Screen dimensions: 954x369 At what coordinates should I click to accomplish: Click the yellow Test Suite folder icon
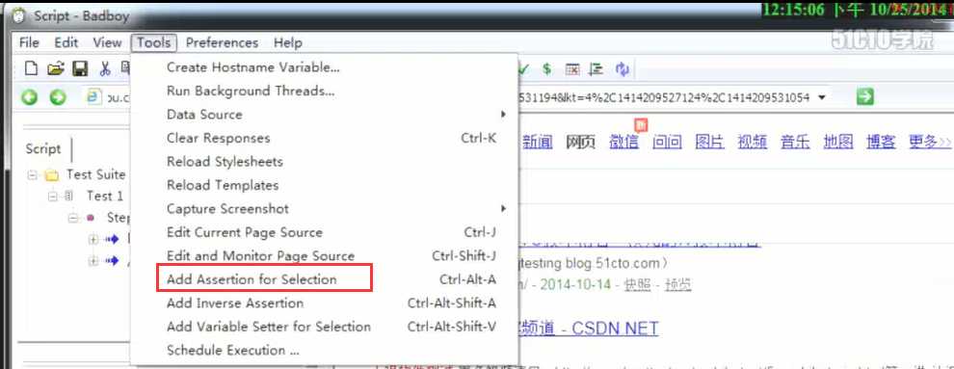tap(52, 175)
